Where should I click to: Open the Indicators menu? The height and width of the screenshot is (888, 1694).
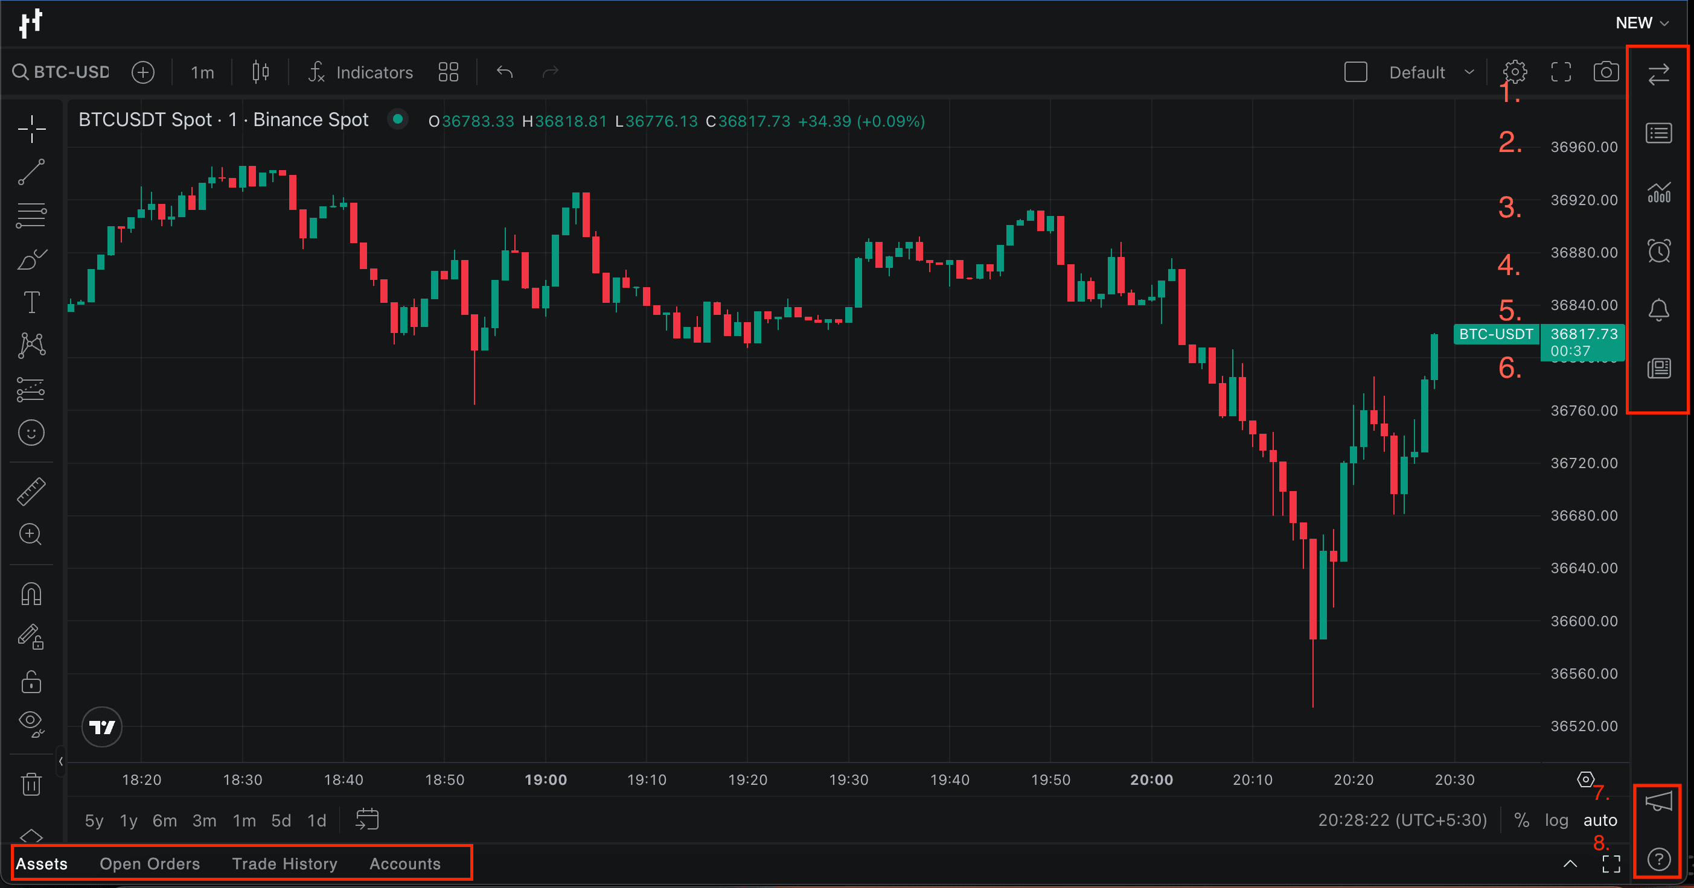tap(360, 72)
